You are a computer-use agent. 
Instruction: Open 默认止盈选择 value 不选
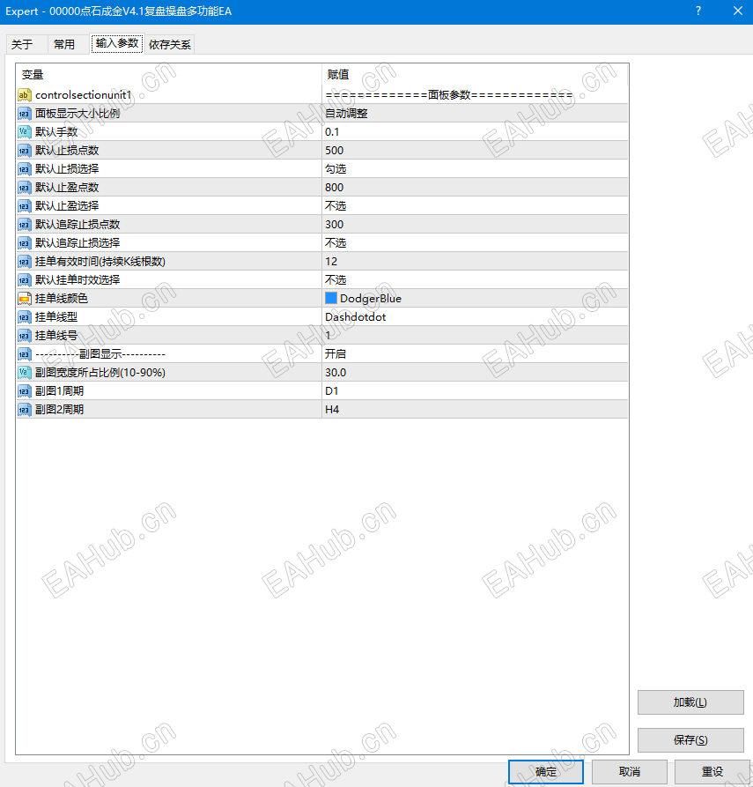pyautogui.click(x=475, y=206)
